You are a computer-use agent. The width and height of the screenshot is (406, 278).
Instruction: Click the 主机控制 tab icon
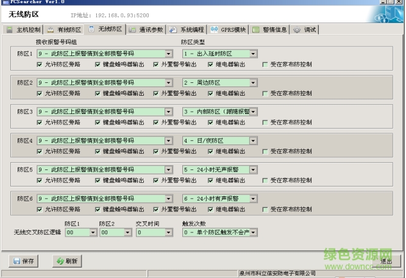(10, 29)
